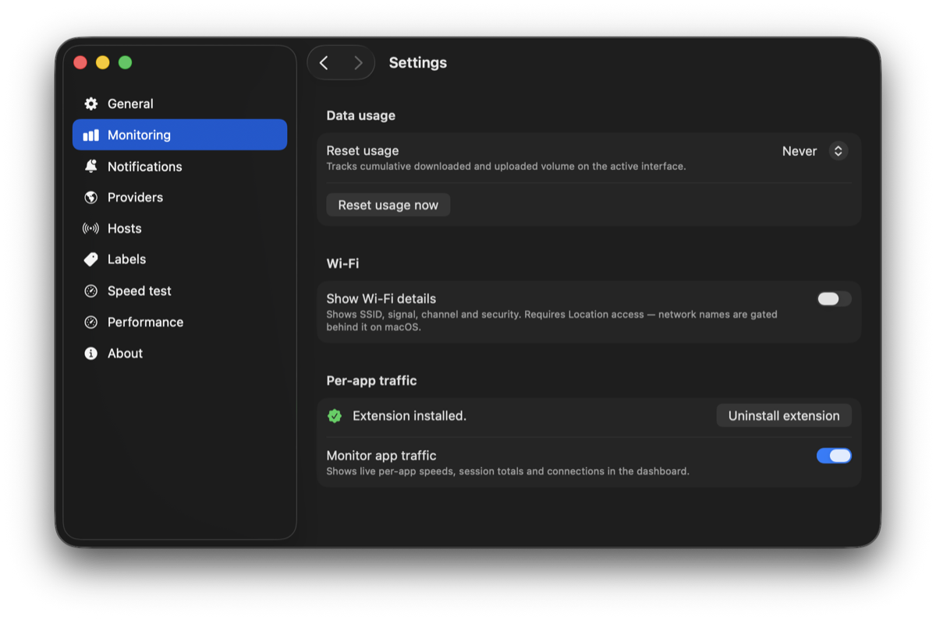The height and width of the screenshot is (620, 936).
Task: Click the Monitor app traffic label
Action: click(381, 456)
